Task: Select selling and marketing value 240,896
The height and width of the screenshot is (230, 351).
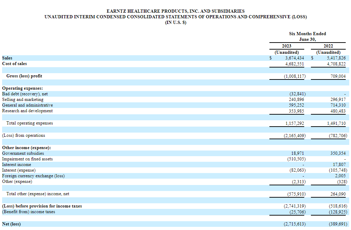Action: click(296, 100)
